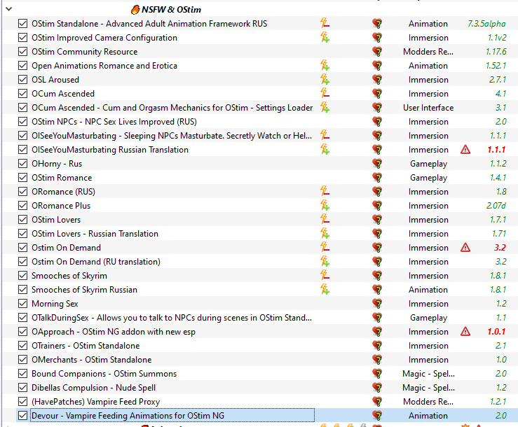Uncheck Devour Vampire Feeding Animations mod

[23, 416]
